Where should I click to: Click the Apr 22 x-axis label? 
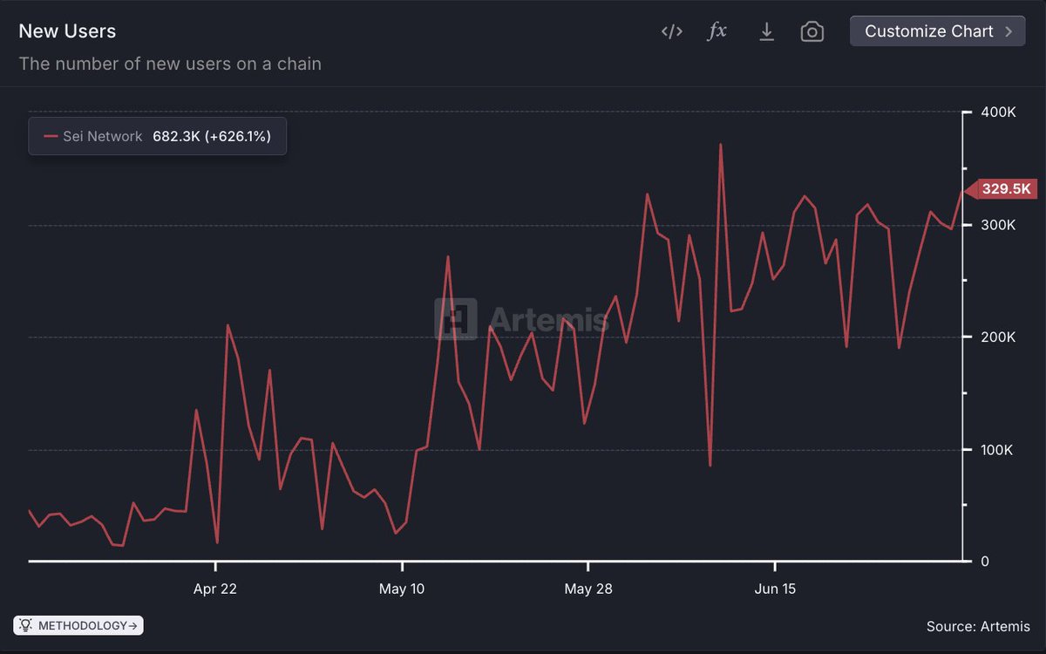(214, 589)
